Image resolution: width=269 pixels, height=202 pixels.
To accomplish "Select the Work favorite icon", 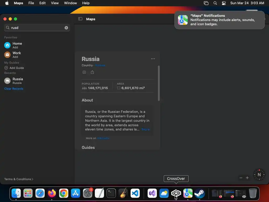I will point(7,55).
